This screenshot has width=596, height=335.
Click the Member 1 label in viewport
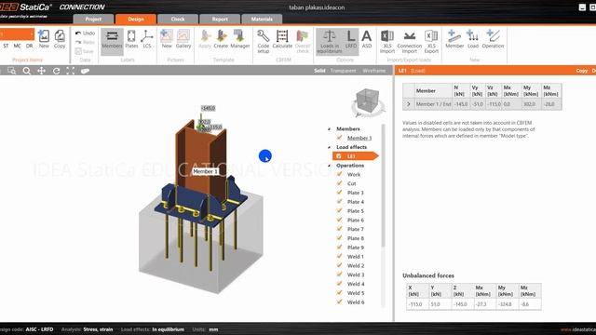[x=205, y=171]
